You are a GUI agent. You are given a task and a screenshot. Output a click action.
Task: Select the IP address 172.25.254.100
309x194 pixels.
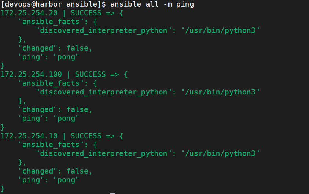(31, 74)
